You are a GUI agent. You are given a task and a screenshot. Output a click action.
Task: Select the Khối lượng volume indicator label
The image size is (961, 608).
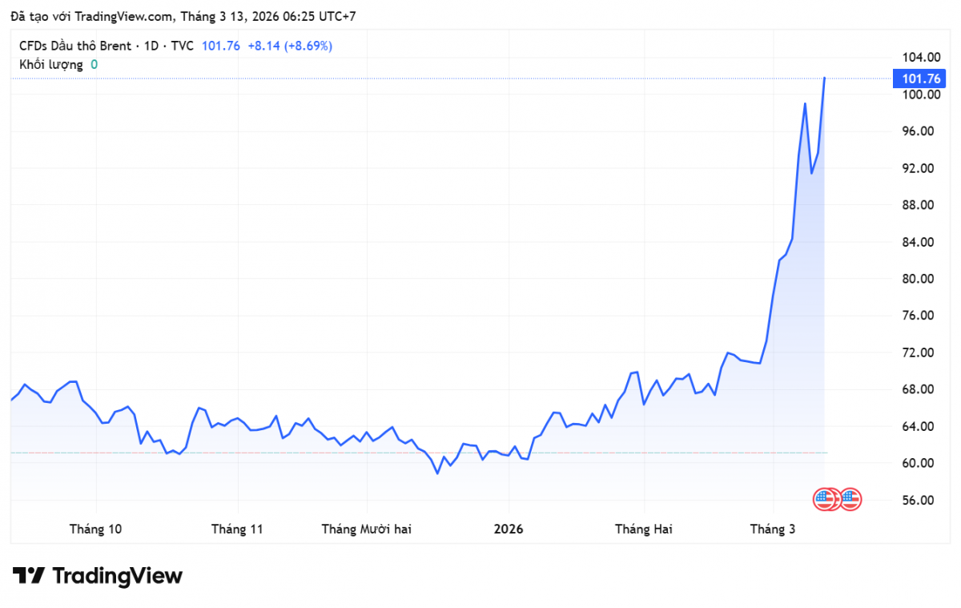[51, 64]
